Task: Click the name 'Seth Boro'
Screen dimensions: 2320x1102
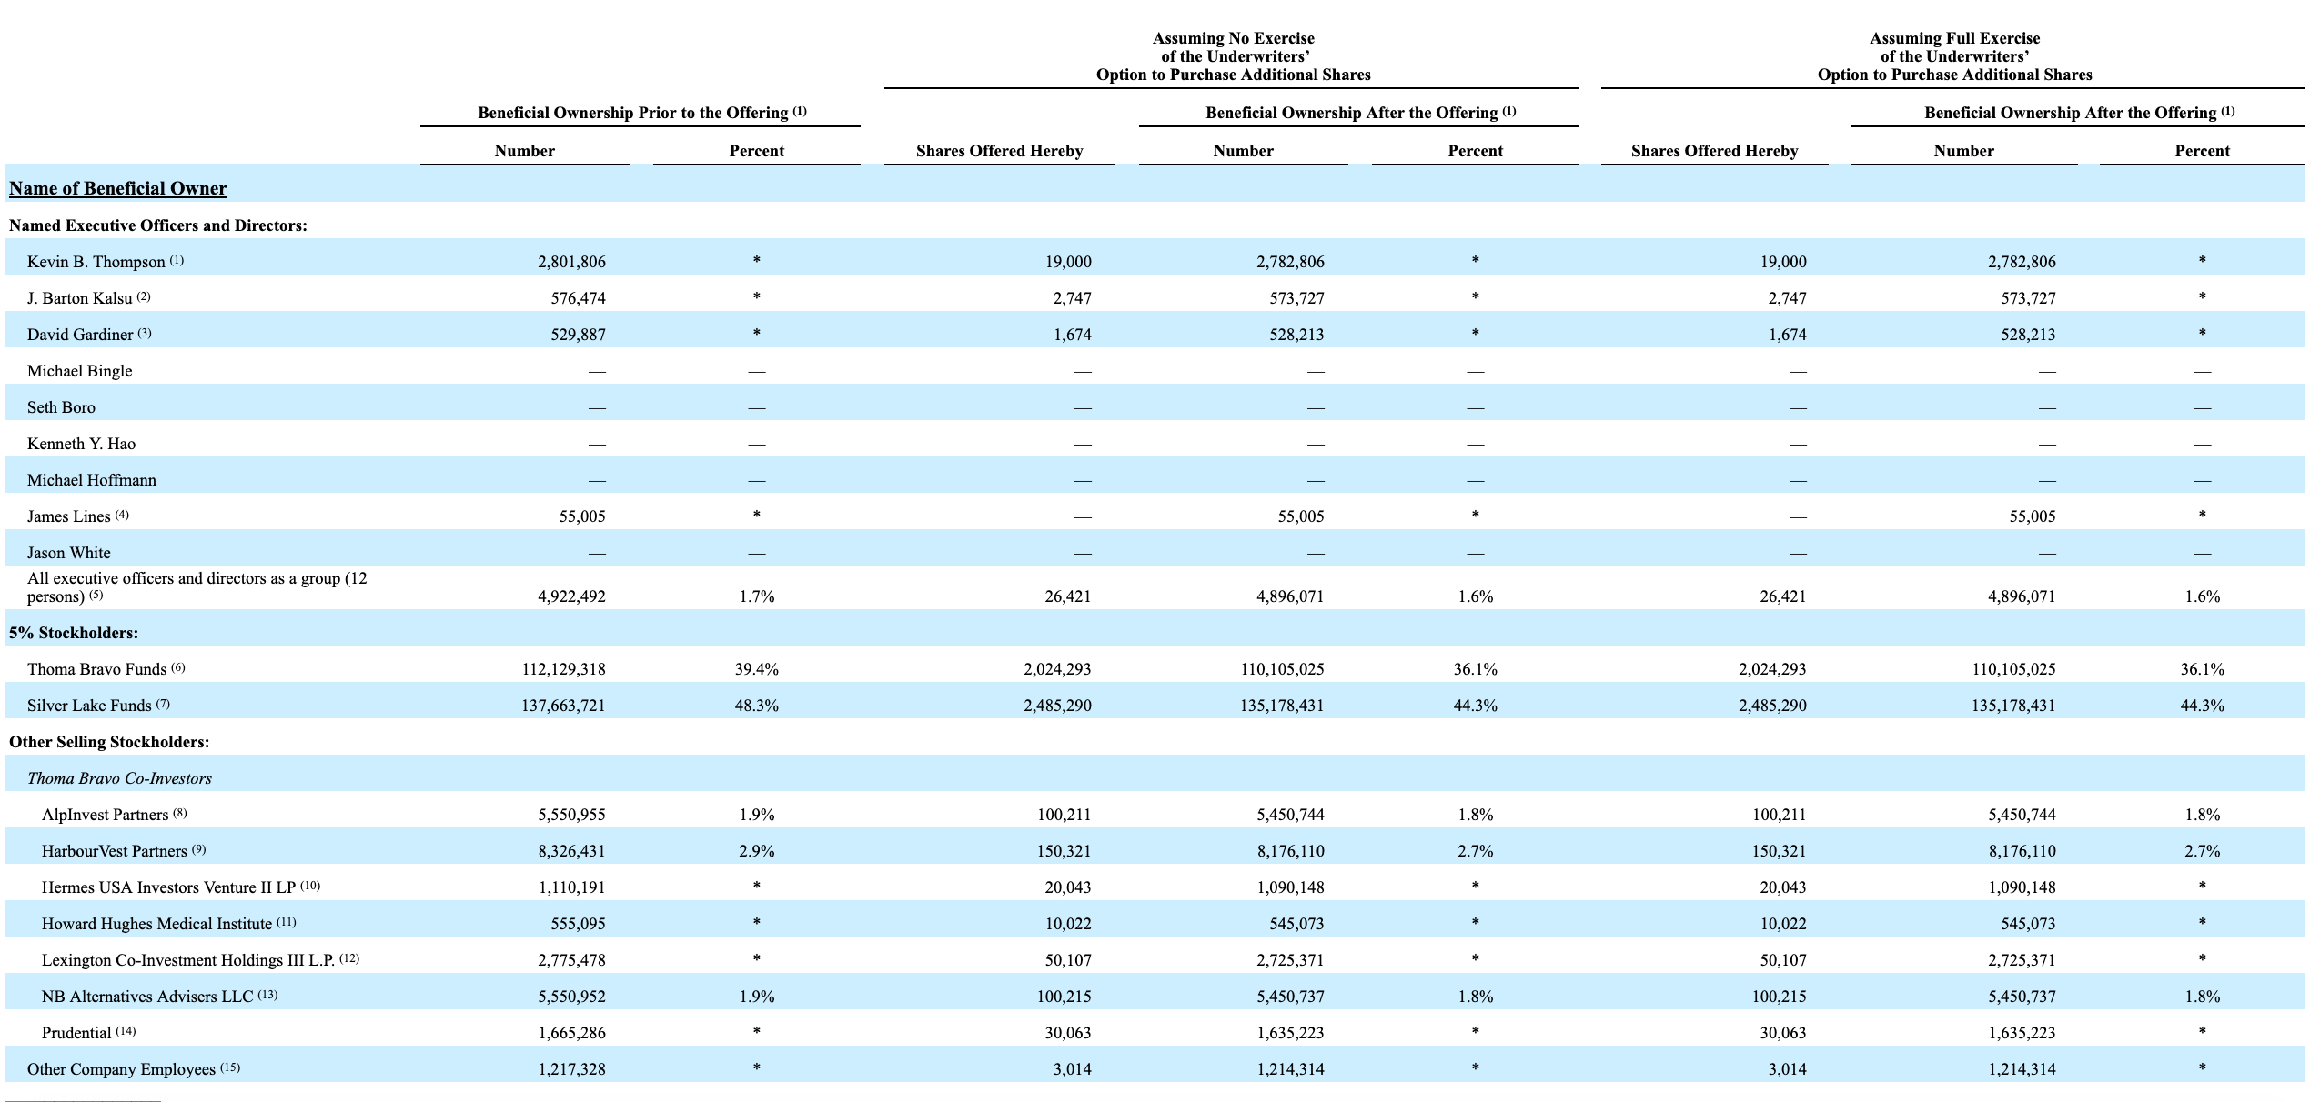Action: (61, 407)
